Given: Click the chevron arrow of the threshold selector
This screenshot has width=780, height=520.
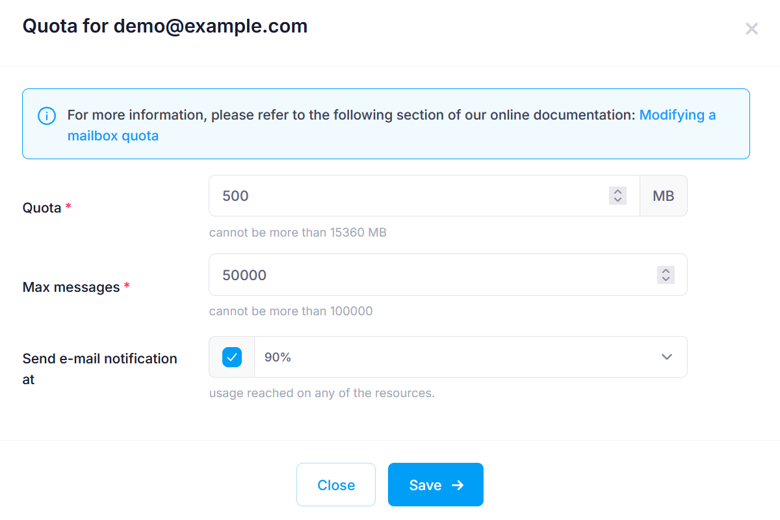Looking at the screenshot, I should coord(666,357).
